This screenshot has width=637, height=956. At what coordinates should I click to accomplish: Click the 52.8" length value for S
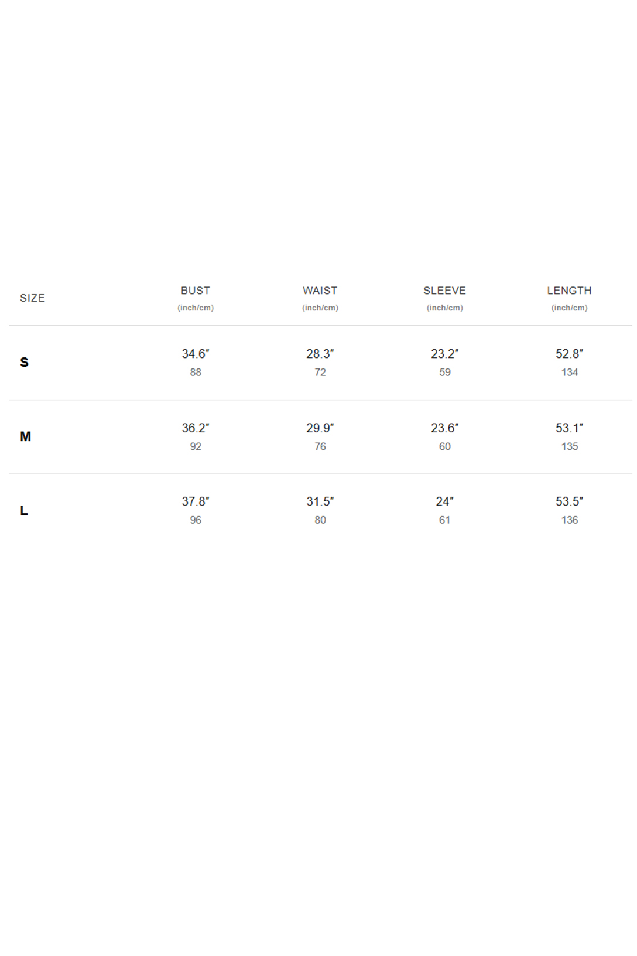coord(570,354)
